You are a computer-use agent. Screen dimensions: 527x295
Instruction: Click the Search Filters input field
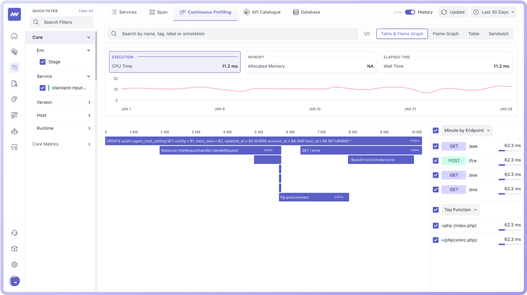click(61, 22)
